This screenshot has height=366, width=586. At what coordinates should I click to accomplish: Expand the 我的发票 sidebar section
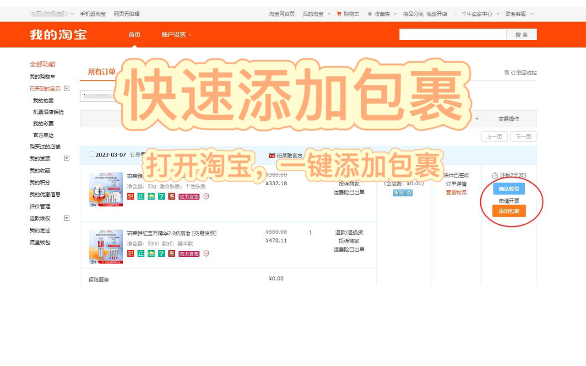66,158
